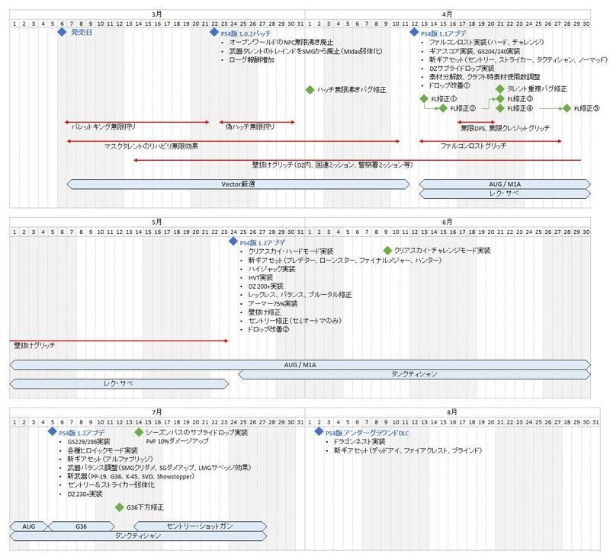Click the blue diamond beside 発売日
The width and height of the screenshot is (610, 560).
62,33
